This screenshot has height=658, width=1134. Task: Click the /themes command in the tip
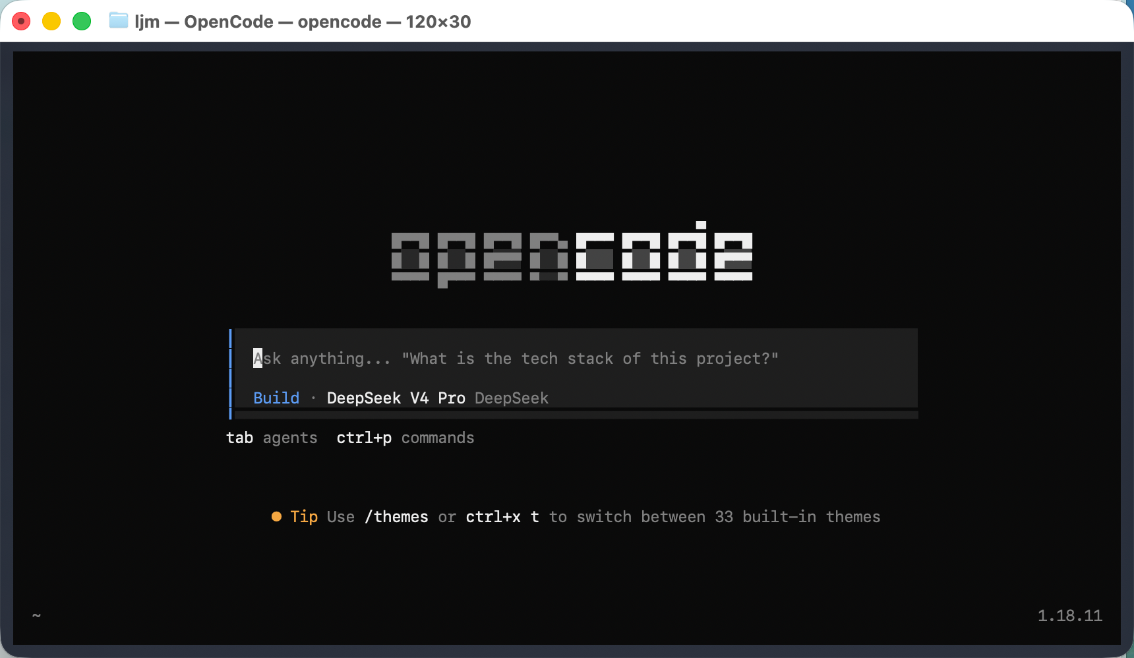tap(396, 517)
